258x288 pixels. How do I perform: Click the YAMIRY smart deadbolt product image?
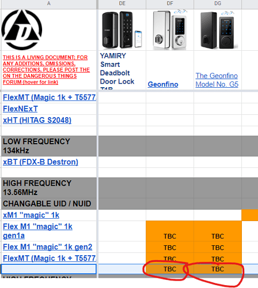(x=122, y=30)
